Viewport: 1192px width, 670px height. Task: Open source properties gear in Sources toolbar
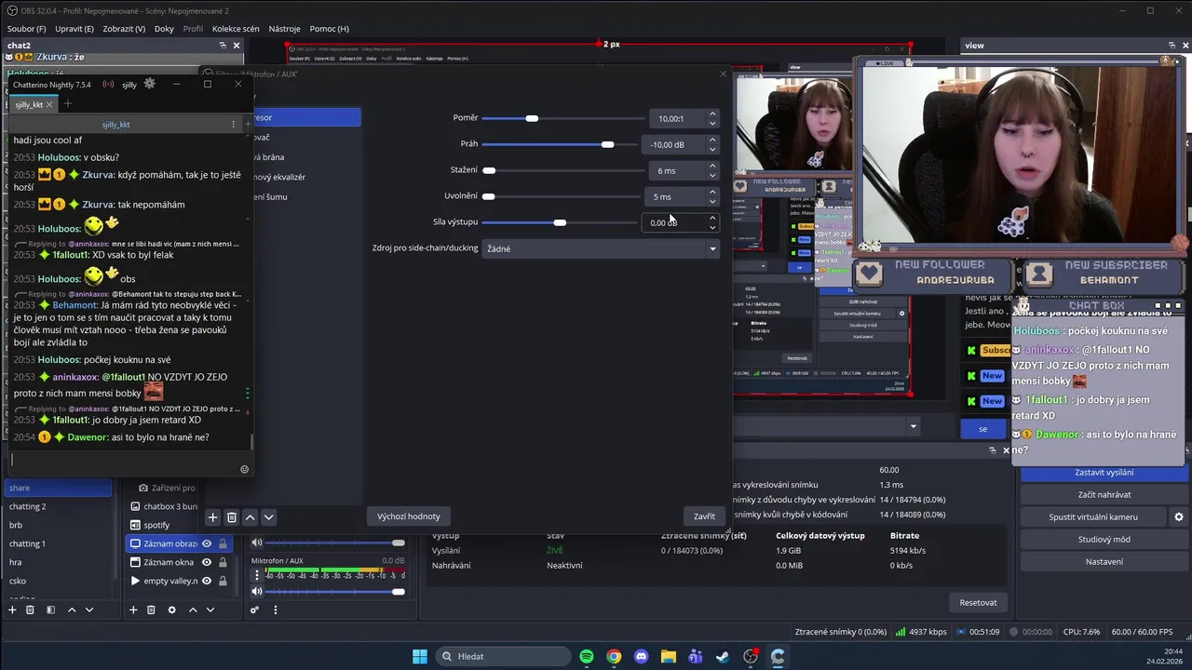tap(171, 610)
